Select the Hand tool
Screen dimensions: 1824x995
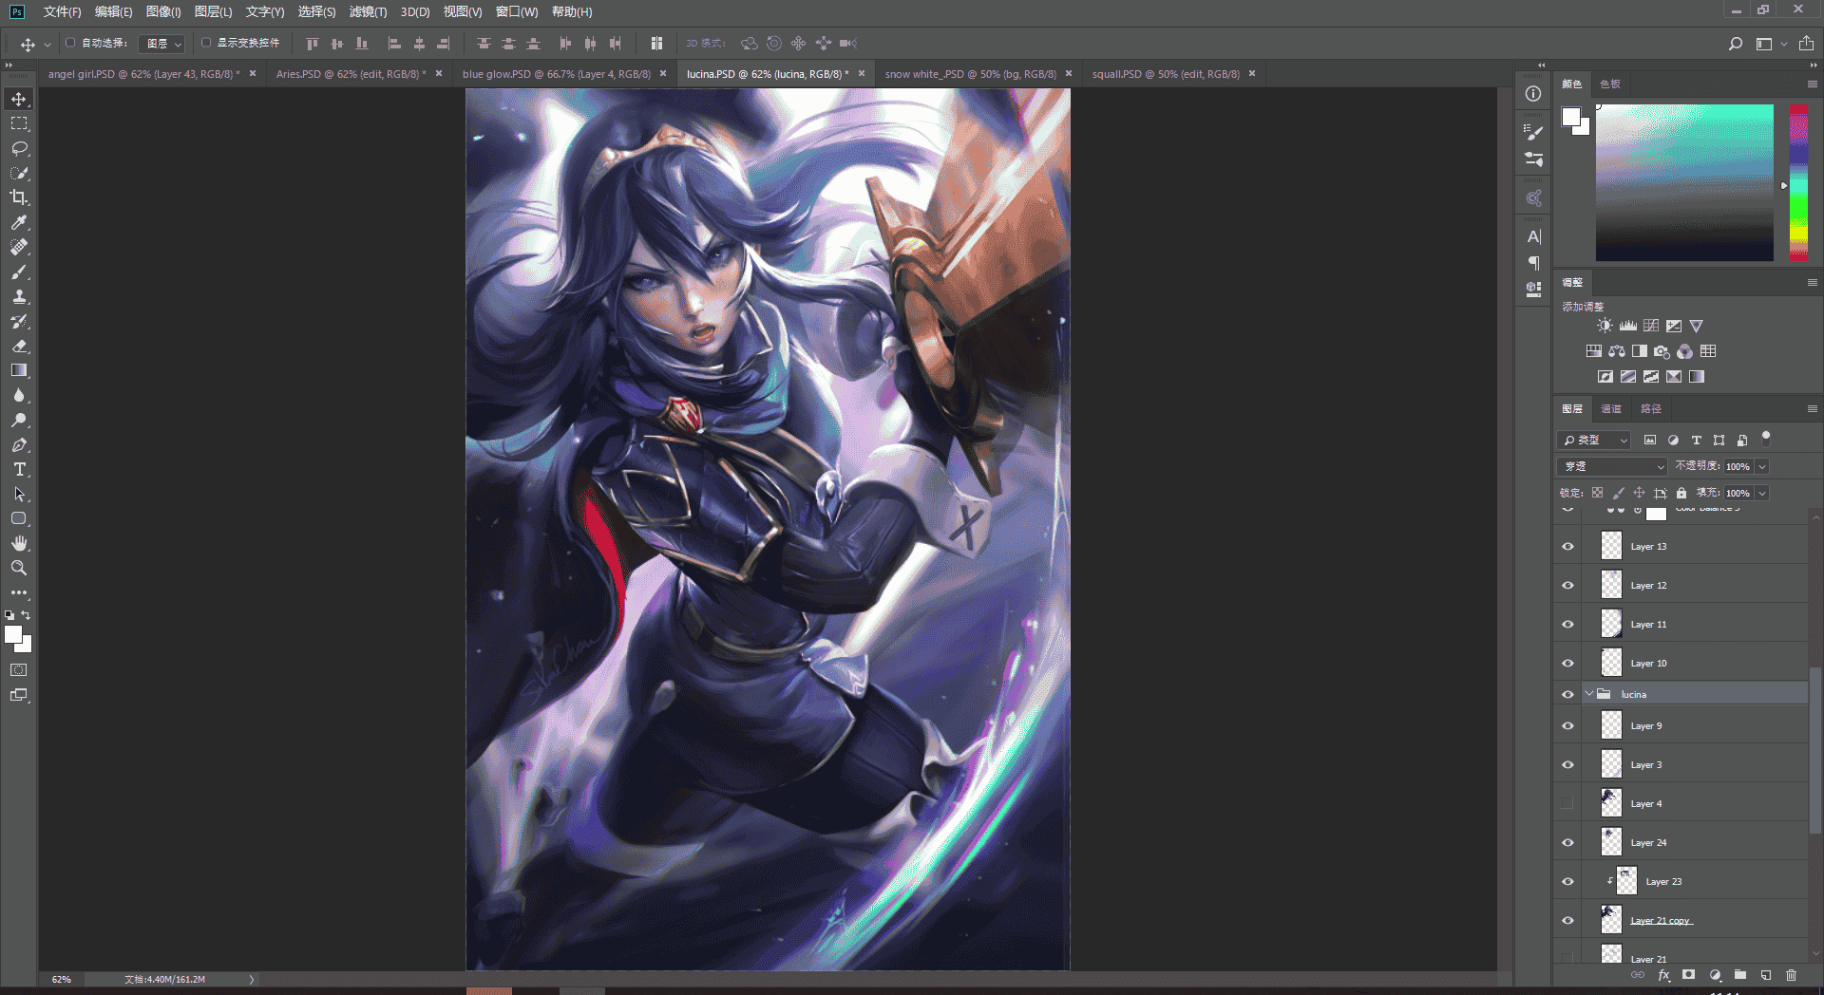click(19, 543)
